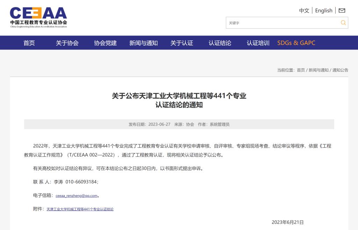
Task: Open the 认证培训 menu item
Action: [258, 43]
